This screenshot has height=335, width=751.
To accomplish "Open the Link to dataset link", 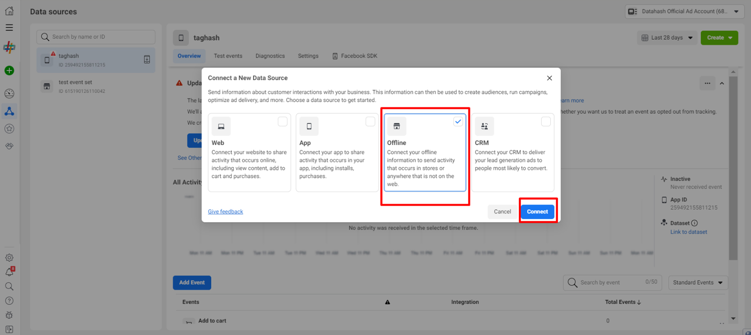I will click(x=689, y=232).
